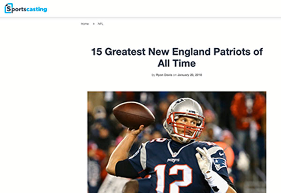Open the NFL breadcrumb category

100,23
